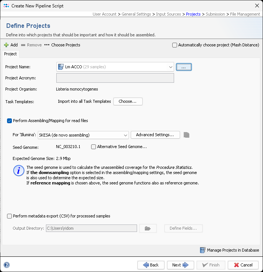263x272 pixels.
Task: Click the Choose... task templates button
Action: tap(128, 101)
